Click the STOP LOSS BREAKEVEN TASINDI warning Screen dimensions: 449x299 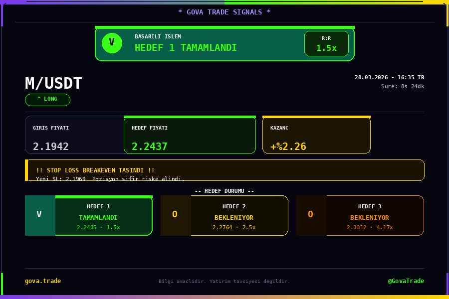(x=95, y=170)
